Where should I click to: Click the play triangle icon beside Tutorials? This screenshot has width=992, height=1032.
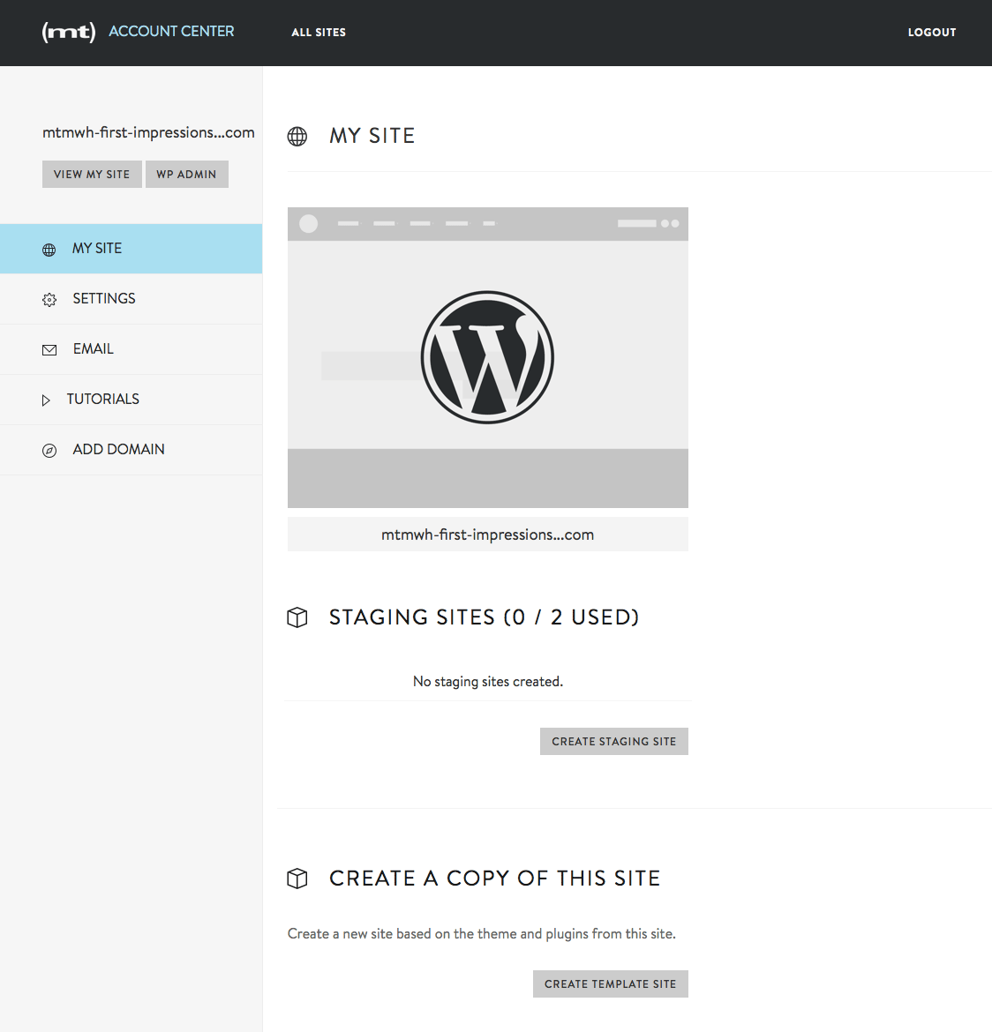click(45, 400)
